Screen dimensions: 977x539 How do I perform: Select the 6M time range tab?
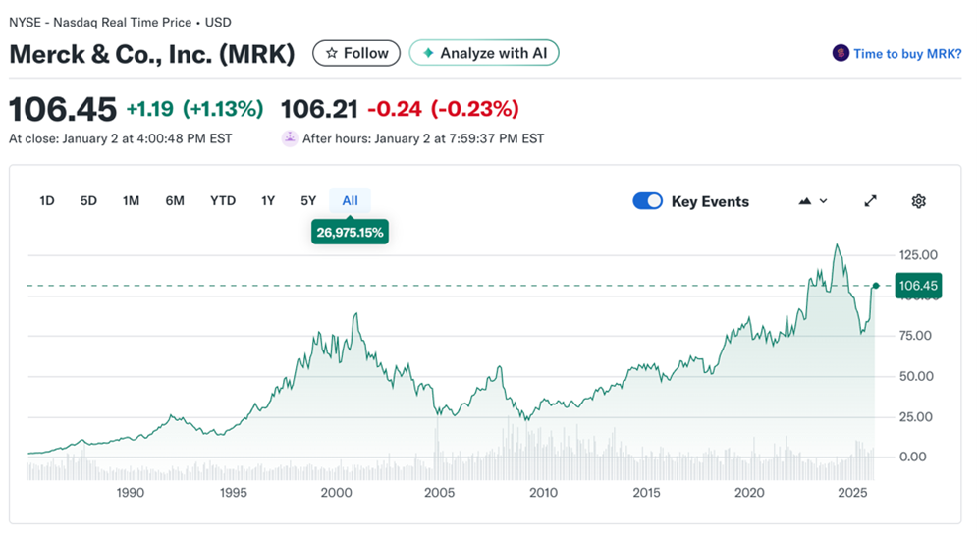tap(175, 200)
